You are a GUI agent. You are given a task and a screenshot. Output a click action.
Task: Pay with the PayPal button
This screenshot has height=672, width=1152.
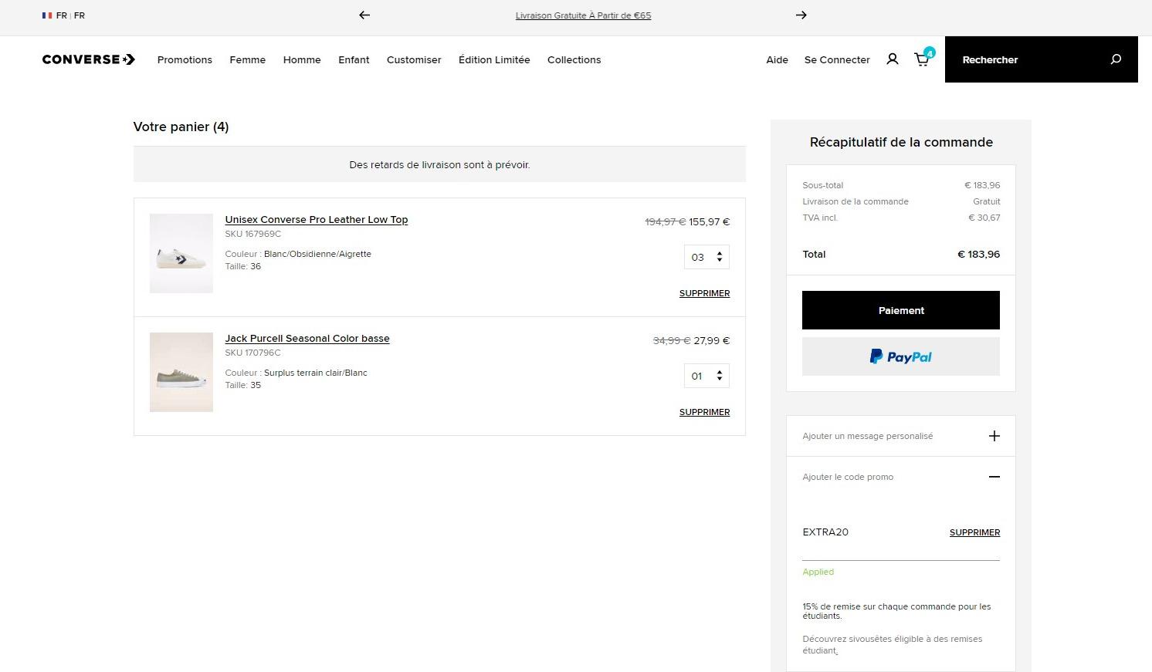click(x=901, y=356)
